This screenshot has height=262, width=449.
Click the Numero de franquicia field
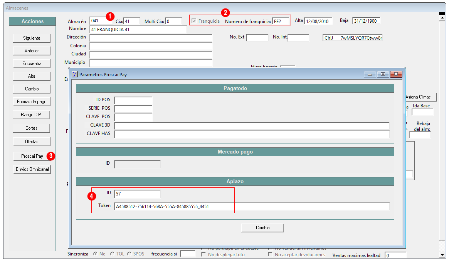click(x=281, y=21)
